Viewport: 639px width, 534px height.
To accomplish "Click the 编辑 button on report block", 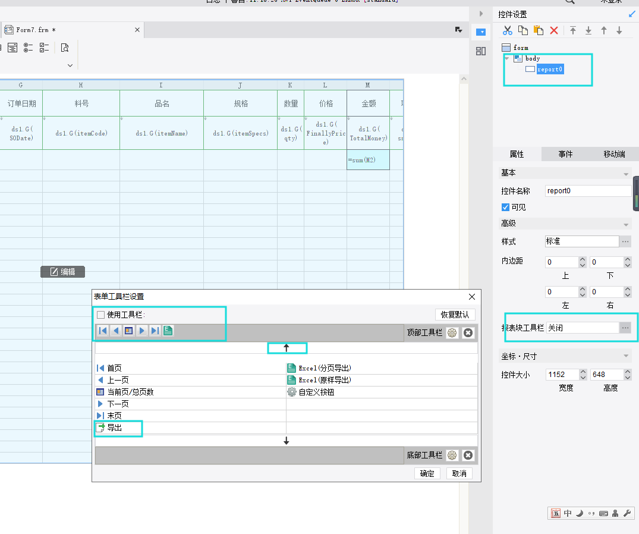I will [x=63, y=272].
